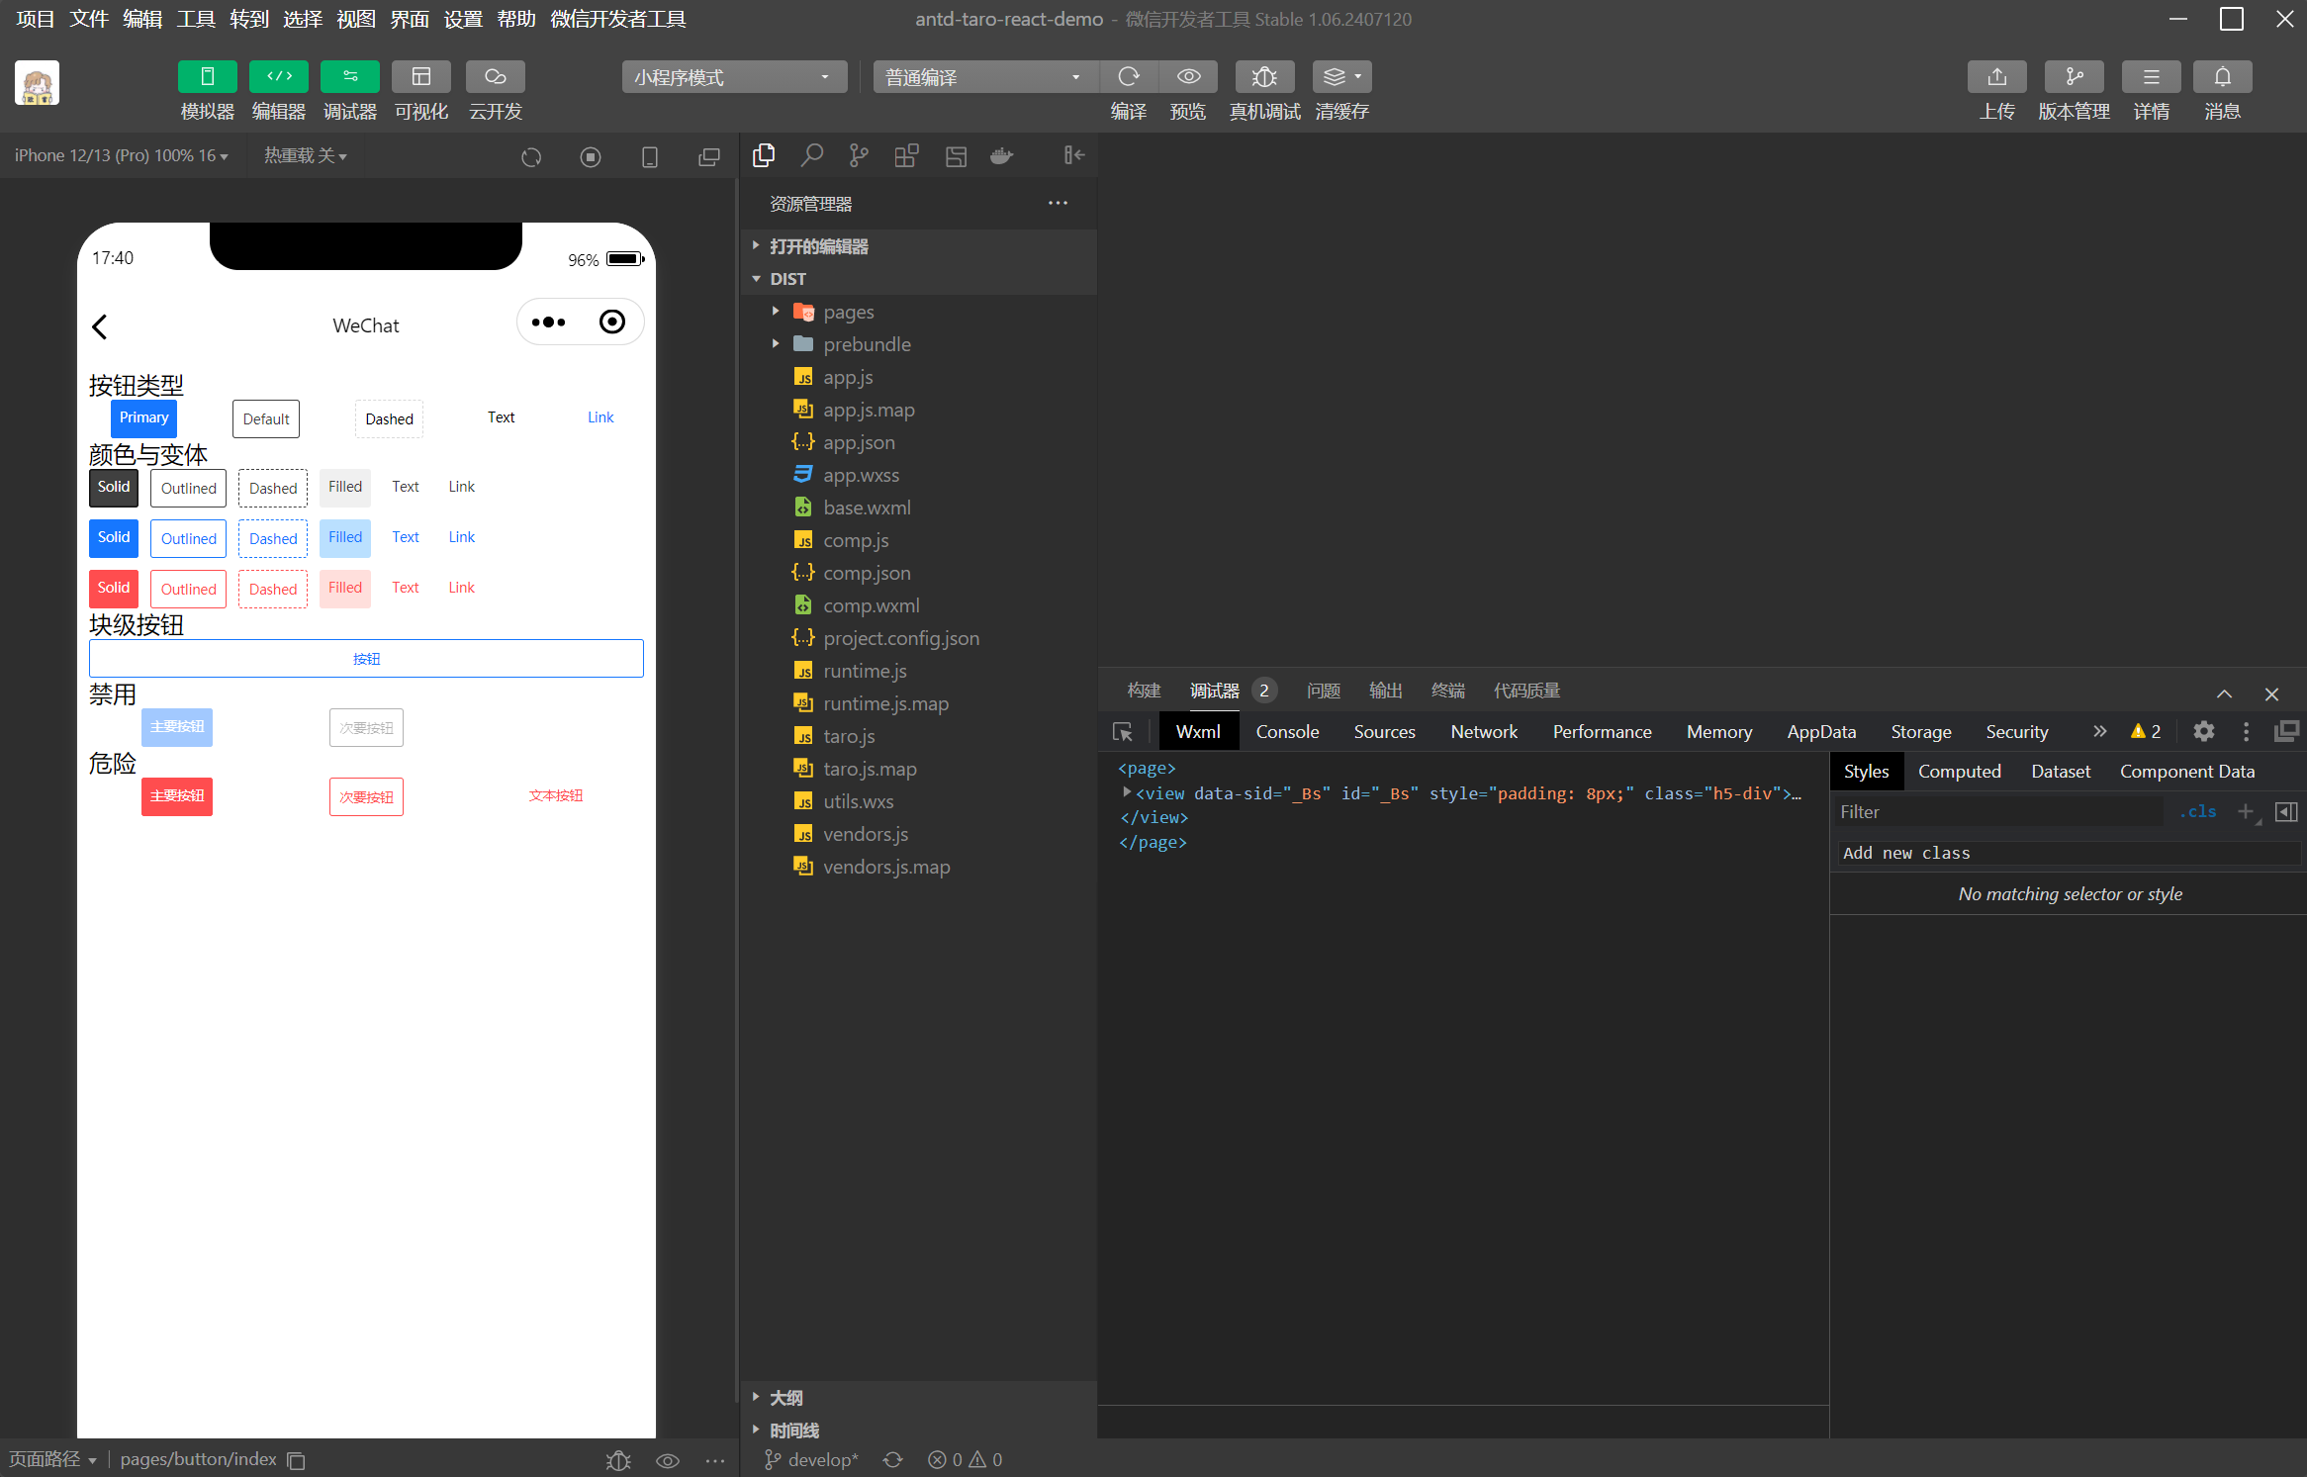Screen dimensions: 2307x1477
Task: Open devtools settings gear
Action: click(x=2203, y=731)
